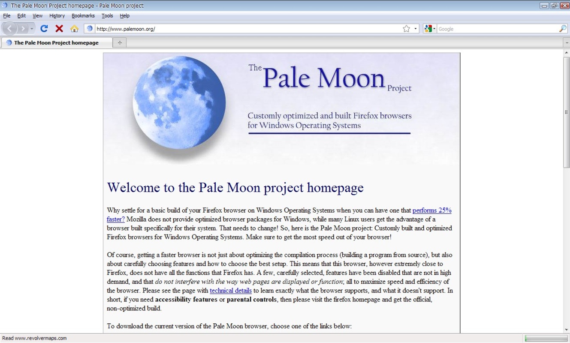This screenshot has width=570, height=343.
Task: Open a new tab with the plus button
Action: coord(120,43)
